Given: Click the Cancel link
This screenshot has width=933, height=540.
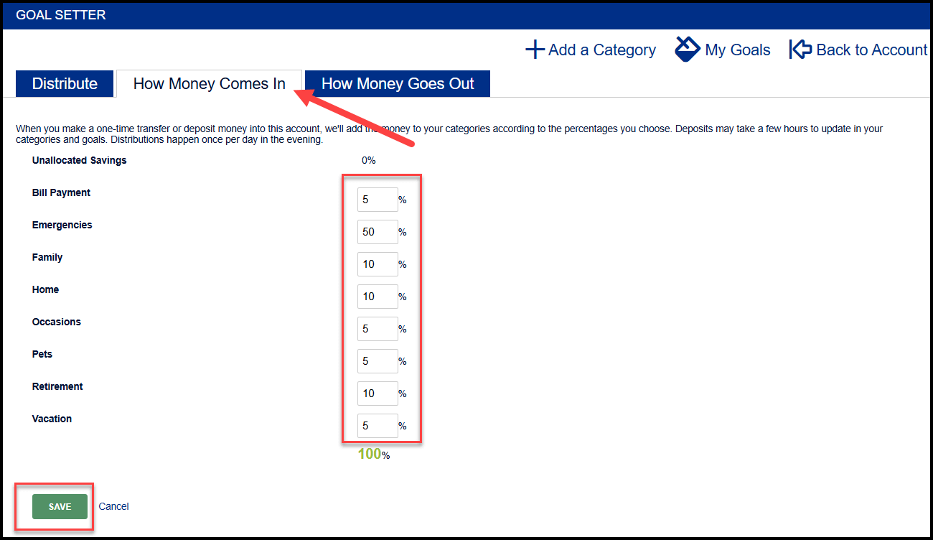Looking at the screenshot, I should [113, 506].
